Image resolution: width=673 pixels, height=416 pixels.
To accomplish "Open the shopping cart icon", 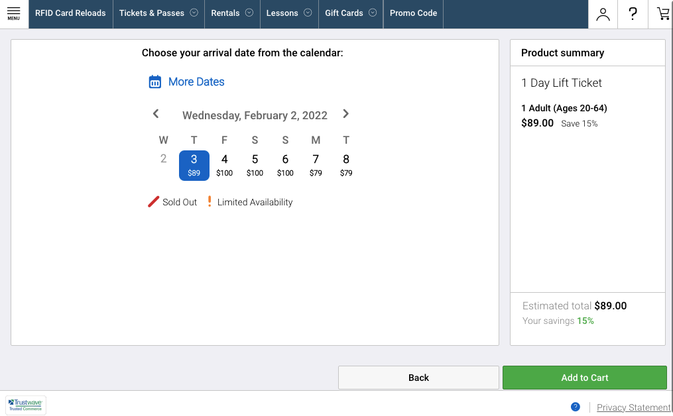I will coord(662,14).
